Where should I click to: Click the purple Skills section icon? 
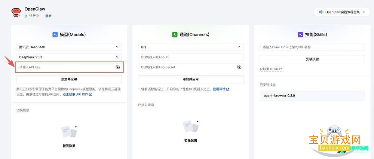(x=300, y=35)
